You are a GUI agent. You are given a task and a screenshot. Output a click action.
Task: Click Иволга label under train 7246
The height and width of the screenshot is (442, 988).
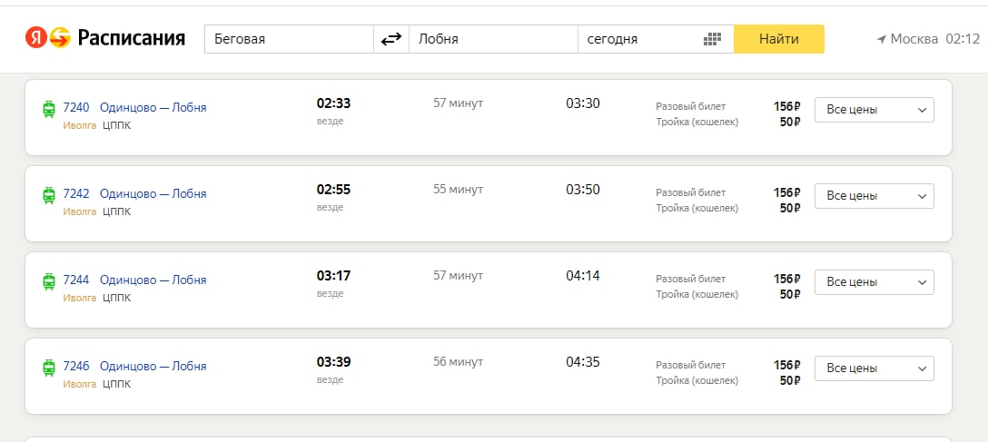click(79, 384)
